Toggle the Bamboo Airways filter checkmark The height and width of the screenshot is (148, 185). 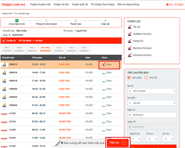click(x=130, y=48)
